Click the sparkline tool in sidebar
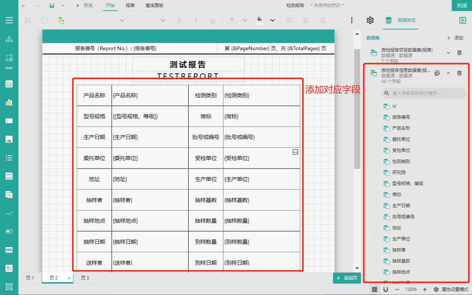The height and width of the screenshot is (295, 472). coord(9,213)
